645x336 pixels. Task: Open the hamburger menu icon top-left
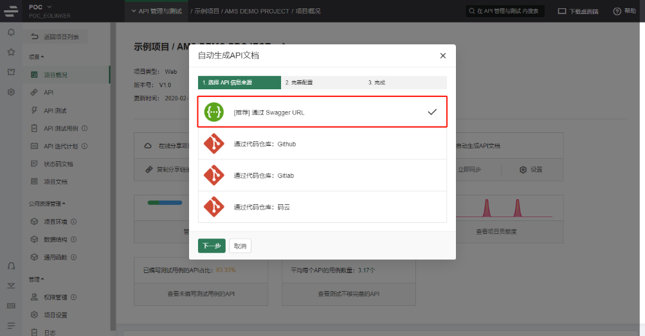pos(11,11)
